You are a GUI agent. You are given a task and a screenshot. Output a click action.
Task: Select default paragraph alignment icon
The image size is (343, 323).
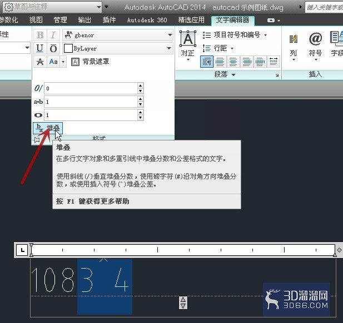point(207,62)
